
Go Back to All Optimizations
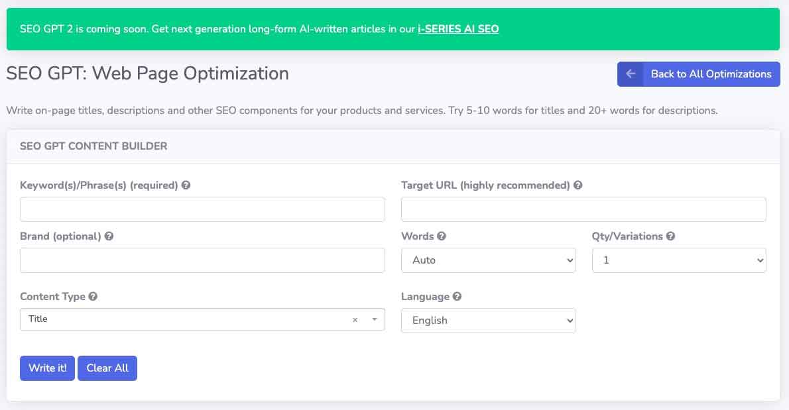coord(698,74)
